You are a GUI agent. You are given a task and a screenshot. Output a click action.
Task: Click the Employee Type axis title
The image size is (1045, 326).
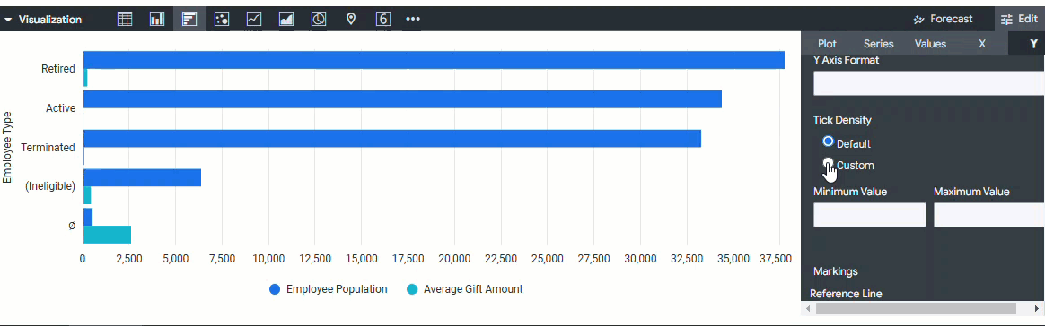click(8, 148)
